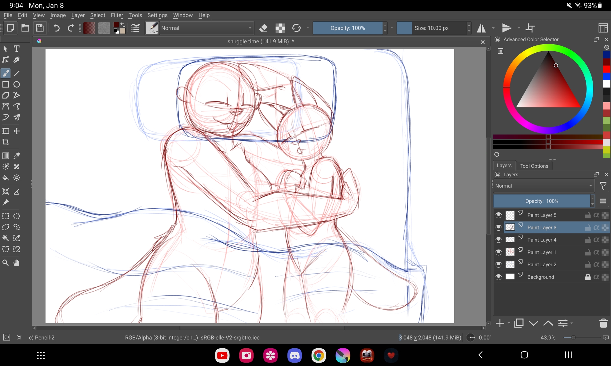Delete layer with the trash icon
Image resolution: width=611 pixels, height=366 pixels.
(603, 323)
